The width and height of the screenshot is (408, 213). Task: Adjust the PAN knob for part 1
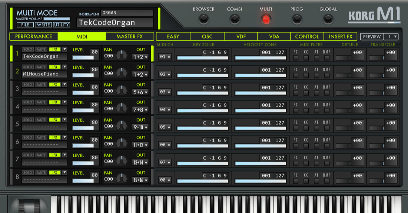pos(122,55)
